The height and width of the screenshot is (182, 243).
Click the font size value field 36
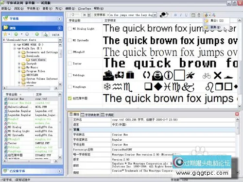[x=85, y=15]
